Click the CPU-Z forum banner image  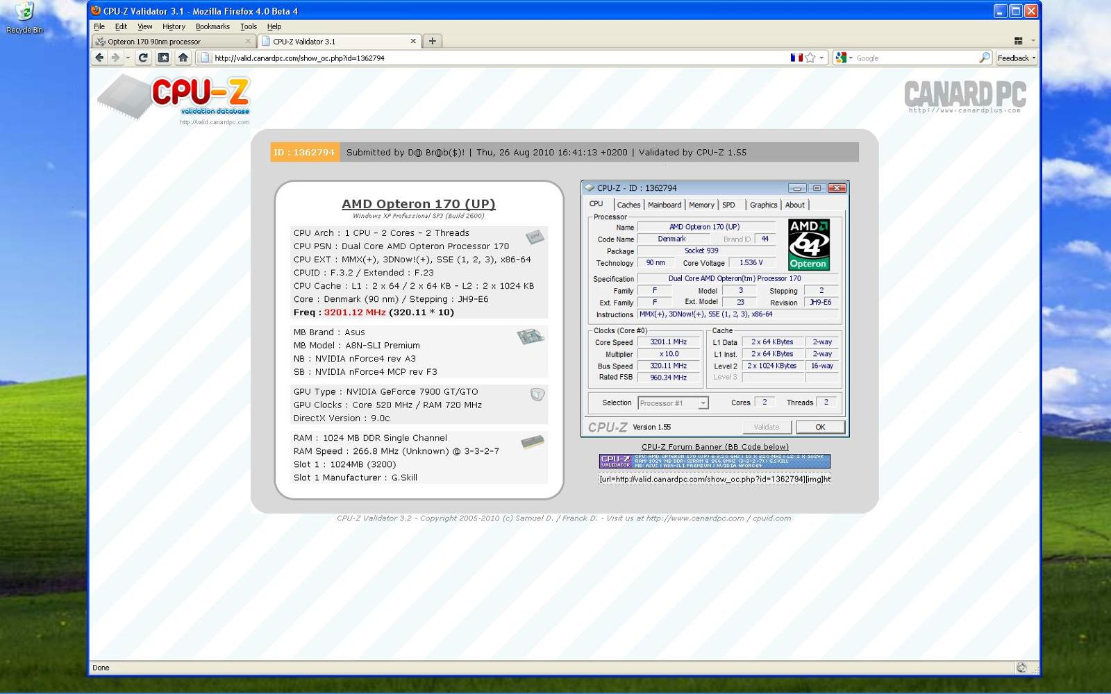[715, 461]
